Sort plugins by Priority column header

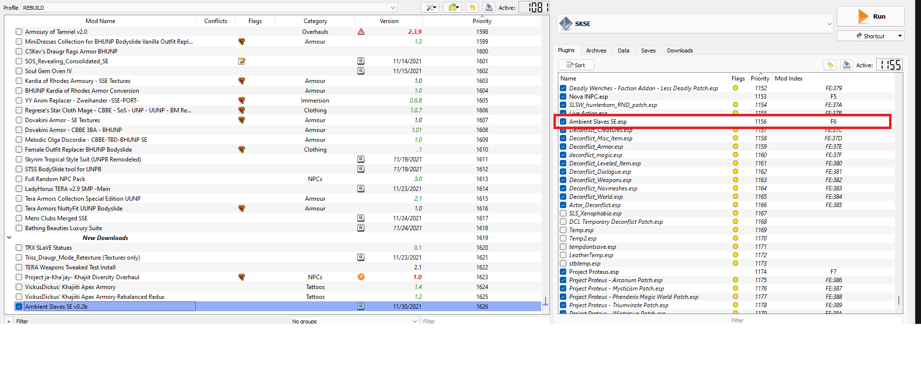760,79
